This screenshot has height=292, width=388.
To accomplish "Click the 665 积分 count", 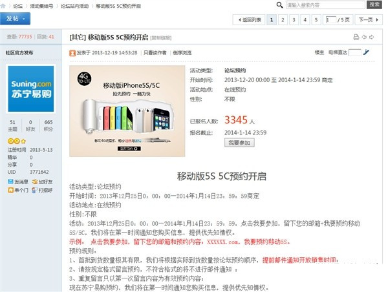I will (48, 125).
